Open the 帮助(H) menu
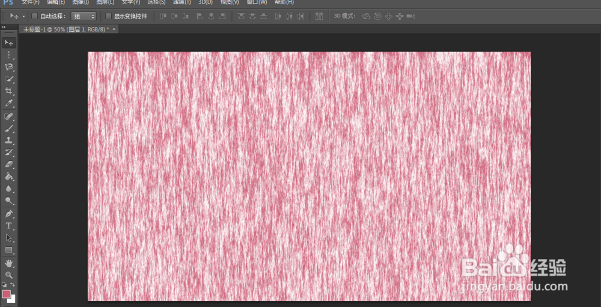This screenshot has width=601, height=307. click(x=284, y=2)
